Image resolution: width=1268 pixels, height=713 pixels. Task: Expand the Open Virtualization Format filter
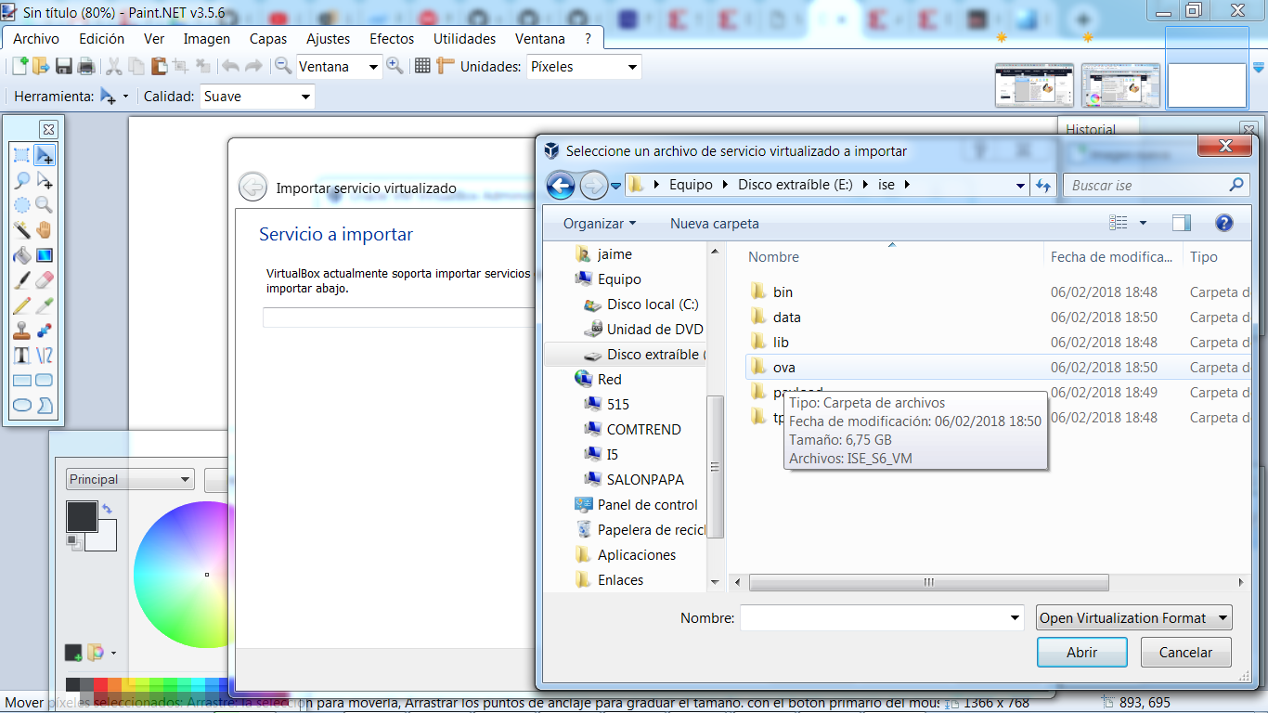pos(1133,617)
